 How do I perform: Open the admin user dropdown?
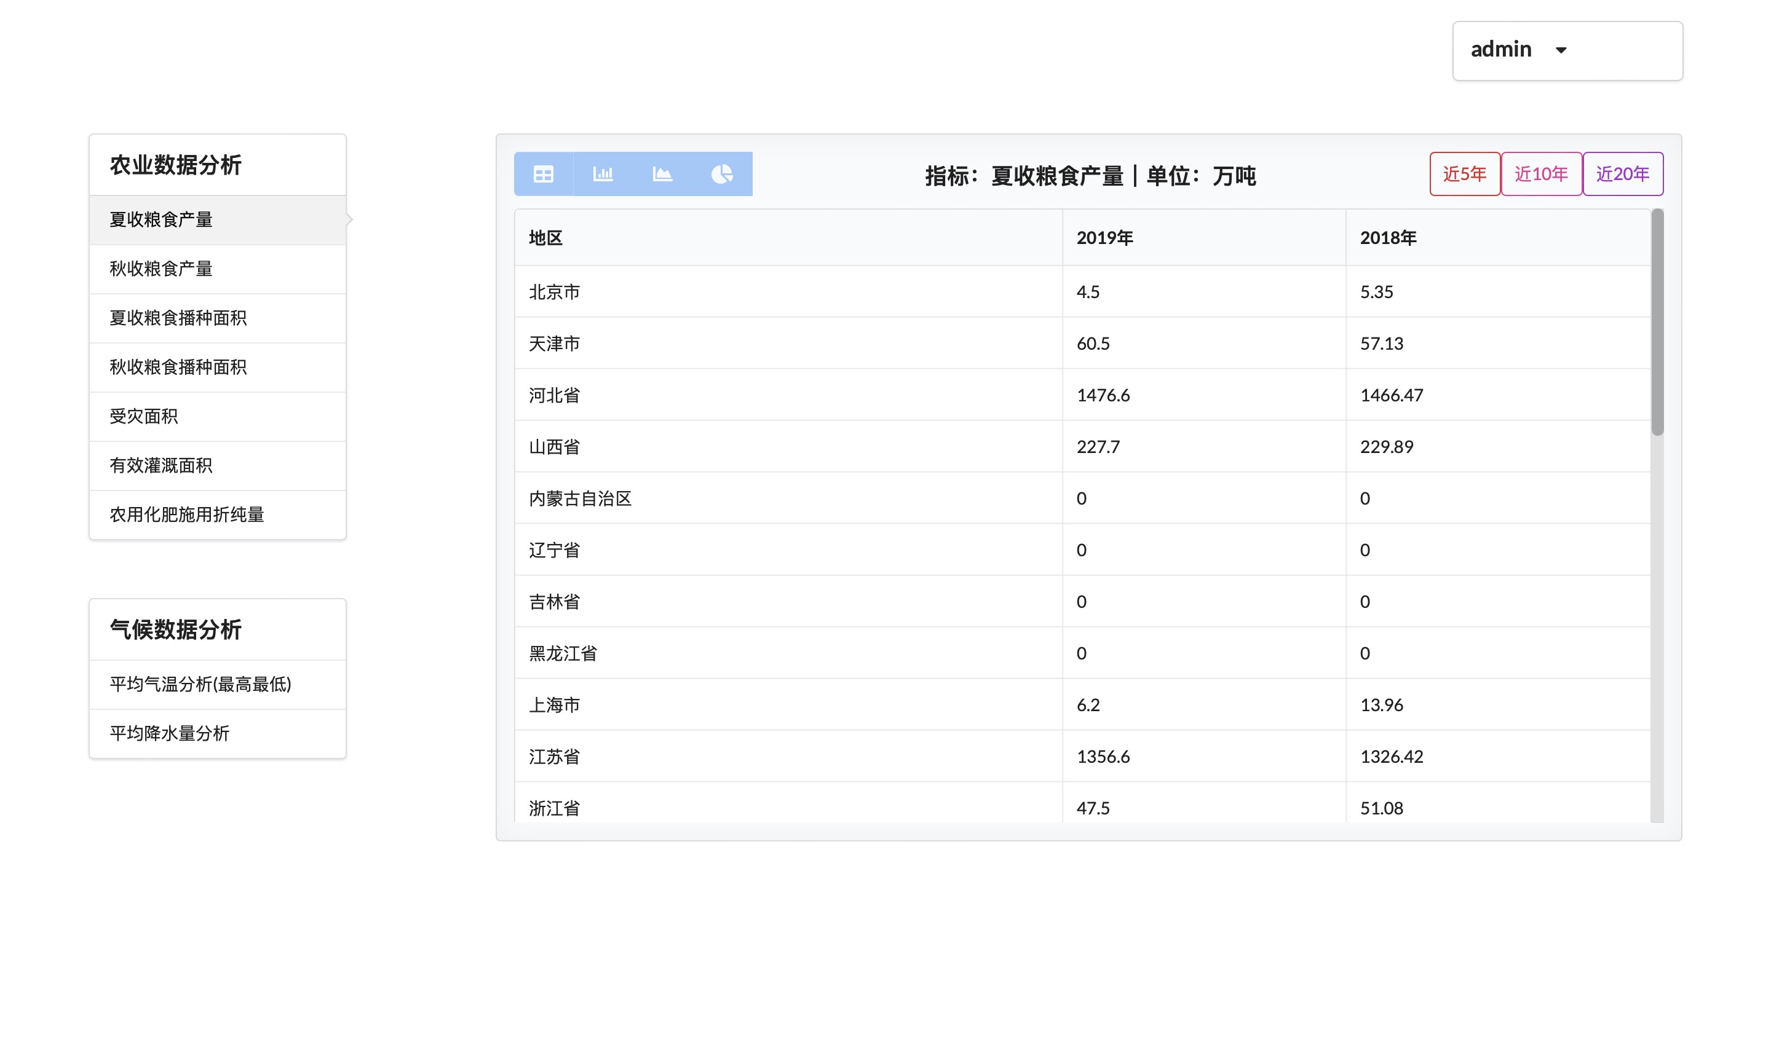tap(1566, 50)
